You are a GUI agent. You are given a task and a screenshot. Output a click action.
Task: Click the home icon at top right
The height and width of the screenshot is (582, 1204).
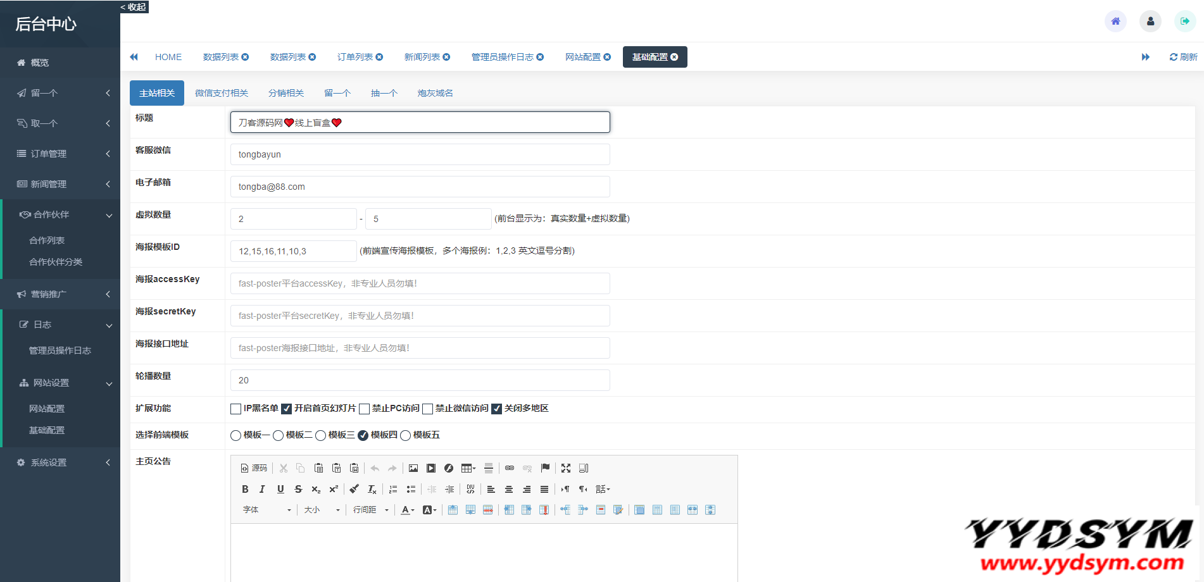1115,22
